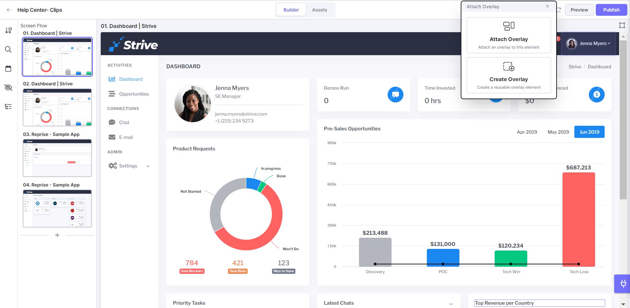630x308 pixels.
Task: Click the blue POC bar in the chart
Action: click(443, 257)
